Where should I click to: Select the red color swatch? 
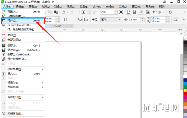185,94
